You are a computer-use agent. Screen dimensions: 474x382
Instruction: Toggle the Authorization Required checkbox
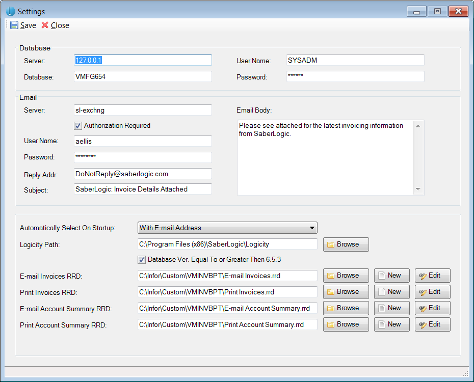coord(78,125)
